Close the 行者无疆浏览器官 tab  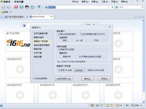pyautogui.click(x=27, y=17)
